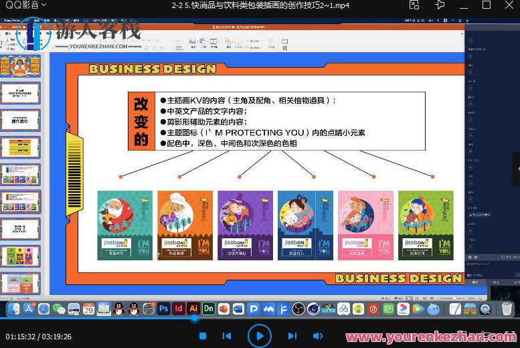Click the 剪影形辅助元素的内容 bullet line
The width and height of the screenshot is (520, 348).
pyautogui.click(x=203, y=122)
